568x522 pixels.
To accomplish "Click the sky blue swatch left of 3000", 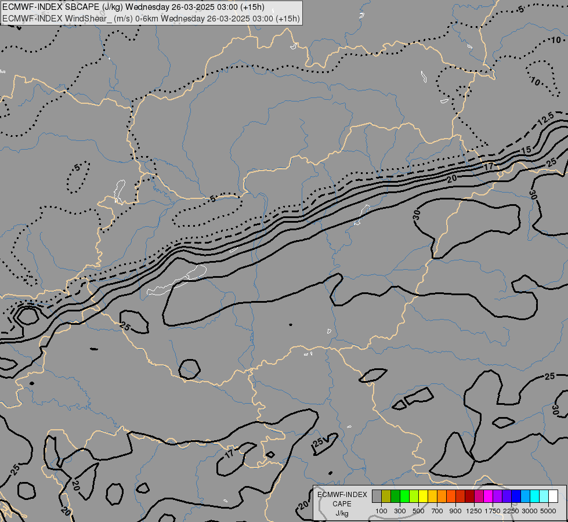I will pyautogui.click(x=525, y=496).
